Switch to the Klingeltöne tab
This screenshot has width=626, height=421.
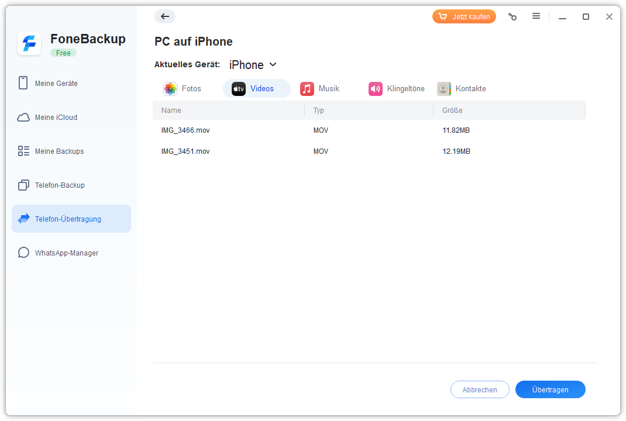(397, 89)
